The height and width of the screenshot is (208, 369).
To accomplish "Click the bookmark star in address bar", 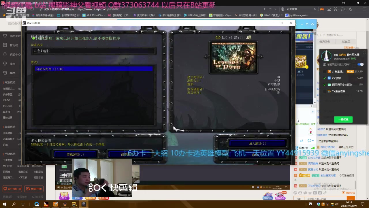I will click(42, 9).
